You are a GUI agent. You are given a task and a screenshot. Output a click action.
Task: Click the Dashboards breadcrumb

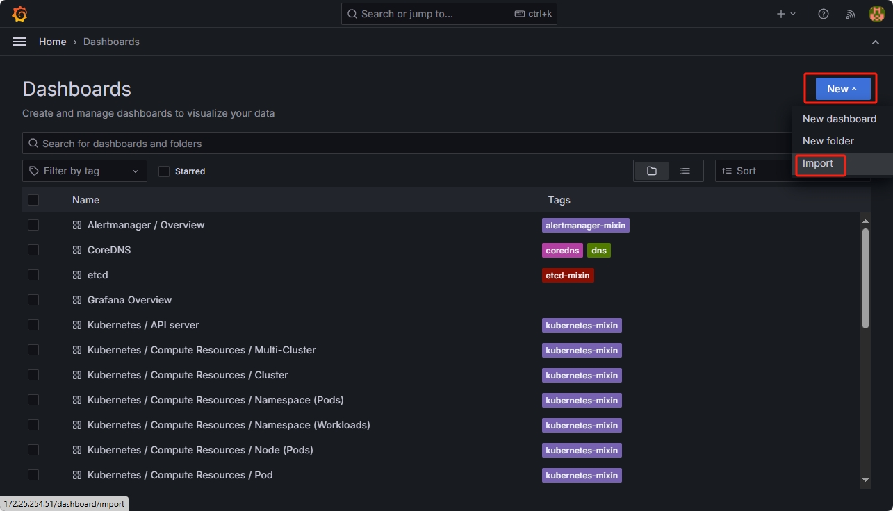click(111, 42)
